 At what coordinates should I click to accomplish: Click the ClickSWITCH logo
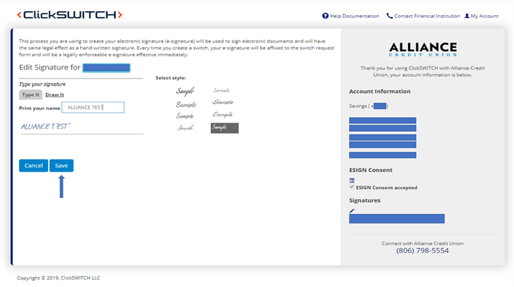(70, 14)
